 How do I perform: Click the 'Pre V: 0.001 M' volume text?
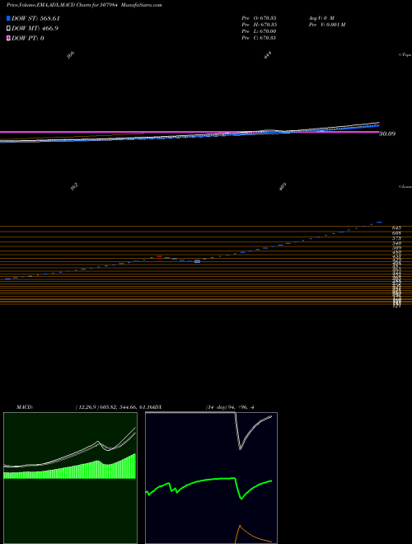(326, 24)
